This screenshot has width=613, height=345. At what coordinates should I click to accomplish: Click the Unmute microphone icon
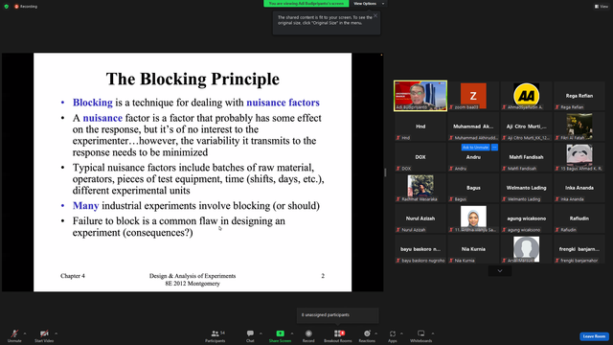click(x=14, y=333)
